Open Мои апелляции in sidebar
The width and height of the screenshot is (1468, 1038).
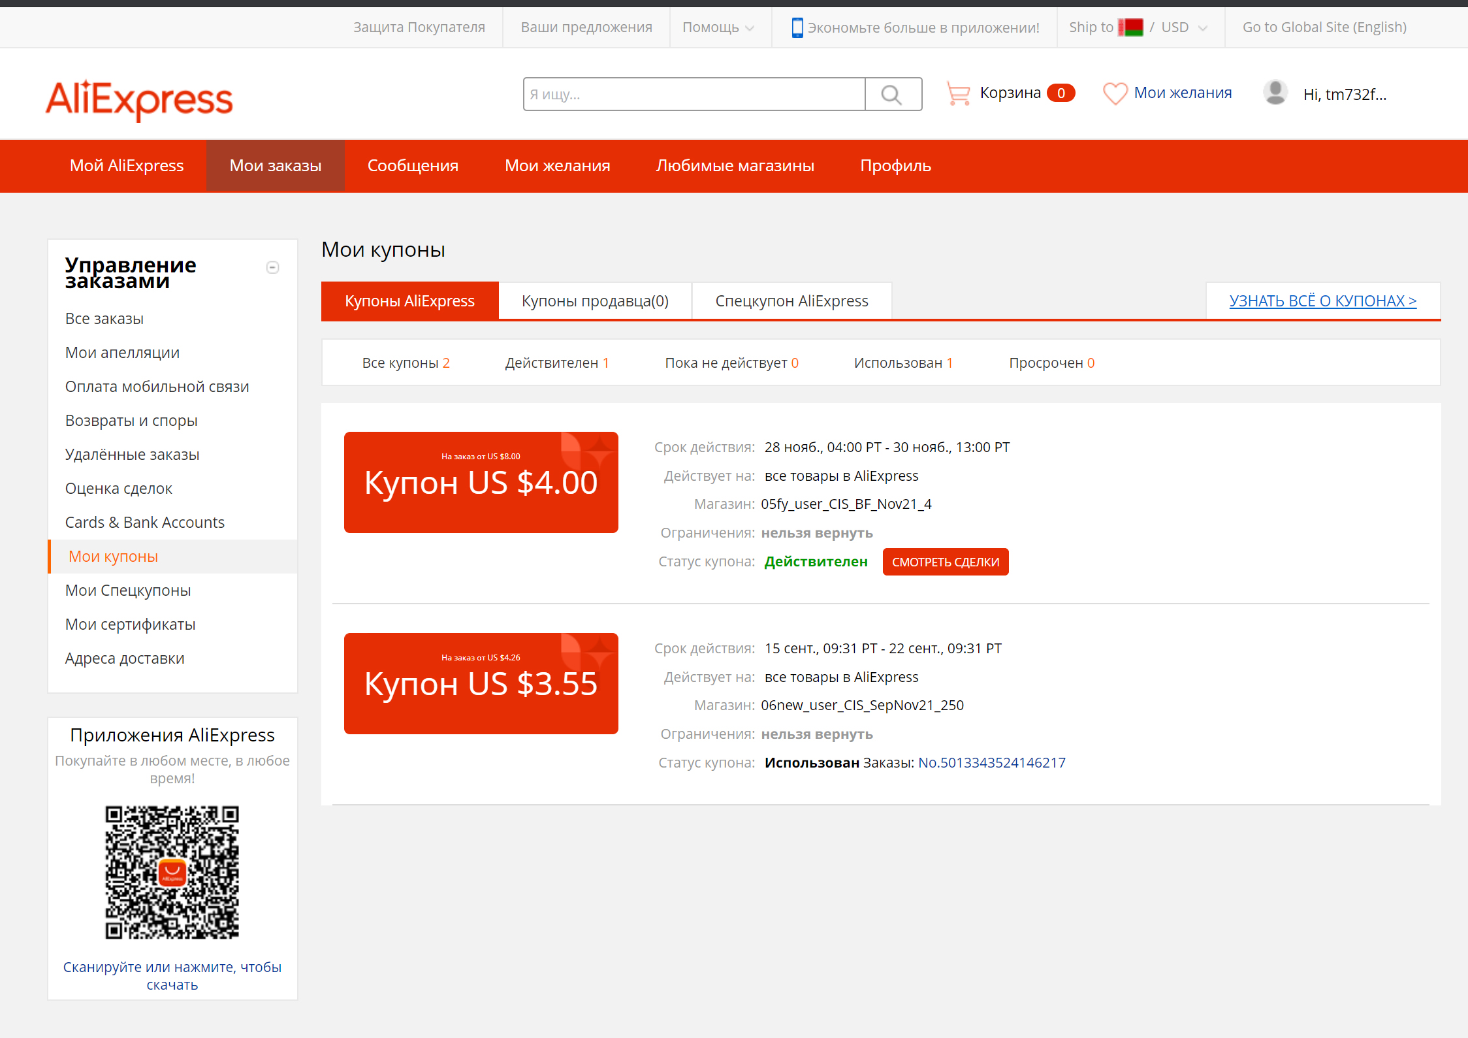coord(122,353)
